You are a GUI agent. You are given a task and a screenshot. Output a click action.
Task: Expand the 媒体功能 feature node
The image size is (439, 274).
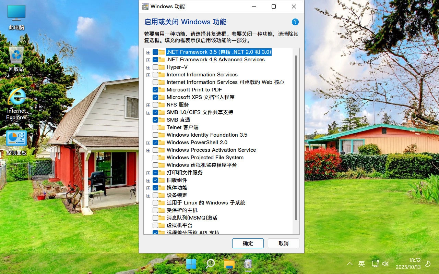pyautogui.click(x=148, y=188)
